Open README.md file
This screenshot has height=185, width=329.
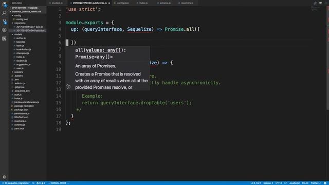coord(21,117)
